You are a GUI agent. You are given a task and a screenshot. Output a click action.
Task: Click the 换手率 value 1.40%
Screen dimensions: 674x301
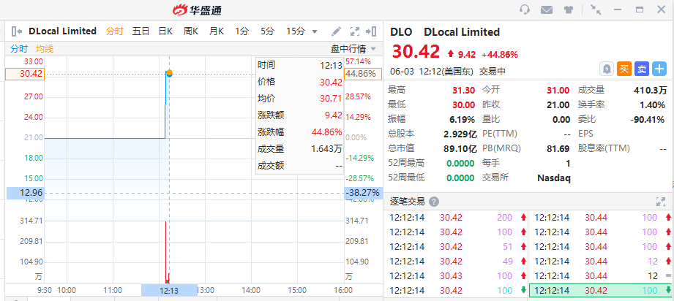pos(652,104)
